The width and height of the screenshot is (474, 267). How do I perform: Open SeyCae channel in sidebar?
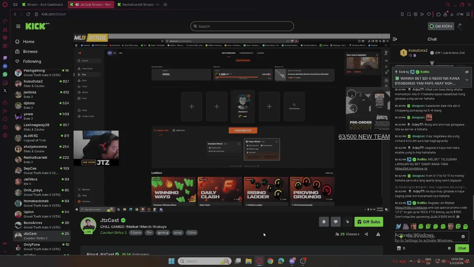click(41, 171)
